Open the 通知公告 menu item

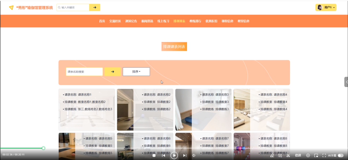click(x=131, y=21)
